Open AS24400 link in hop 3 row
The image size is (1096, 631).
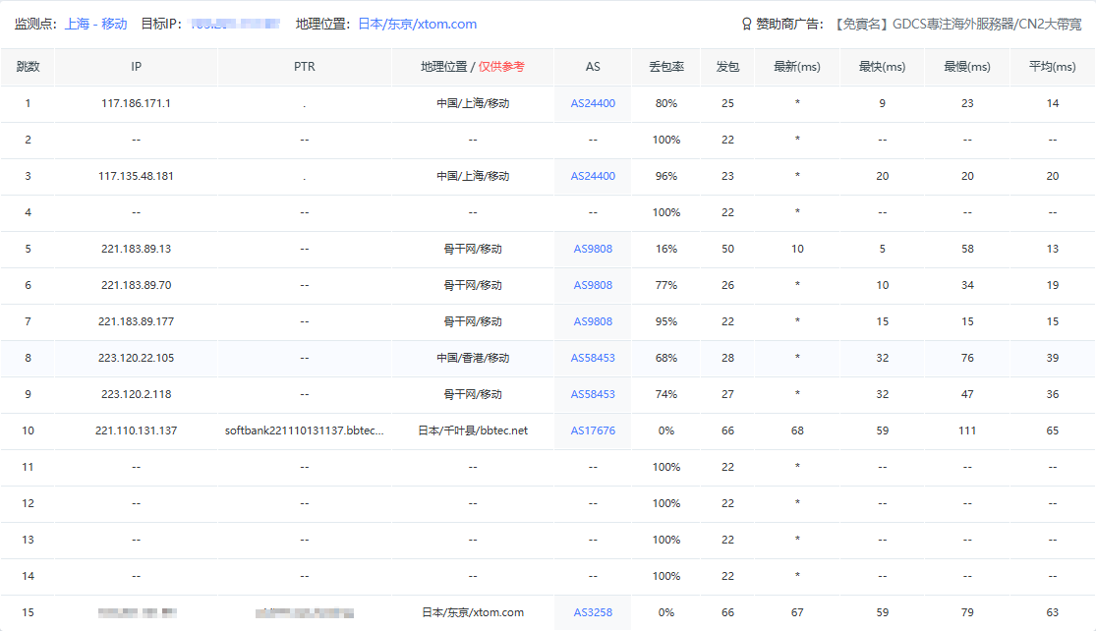[x=593, y=176]
